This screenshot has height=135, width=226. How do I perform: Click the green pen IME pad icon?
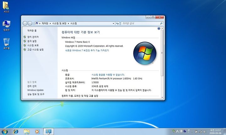(174, 131)
